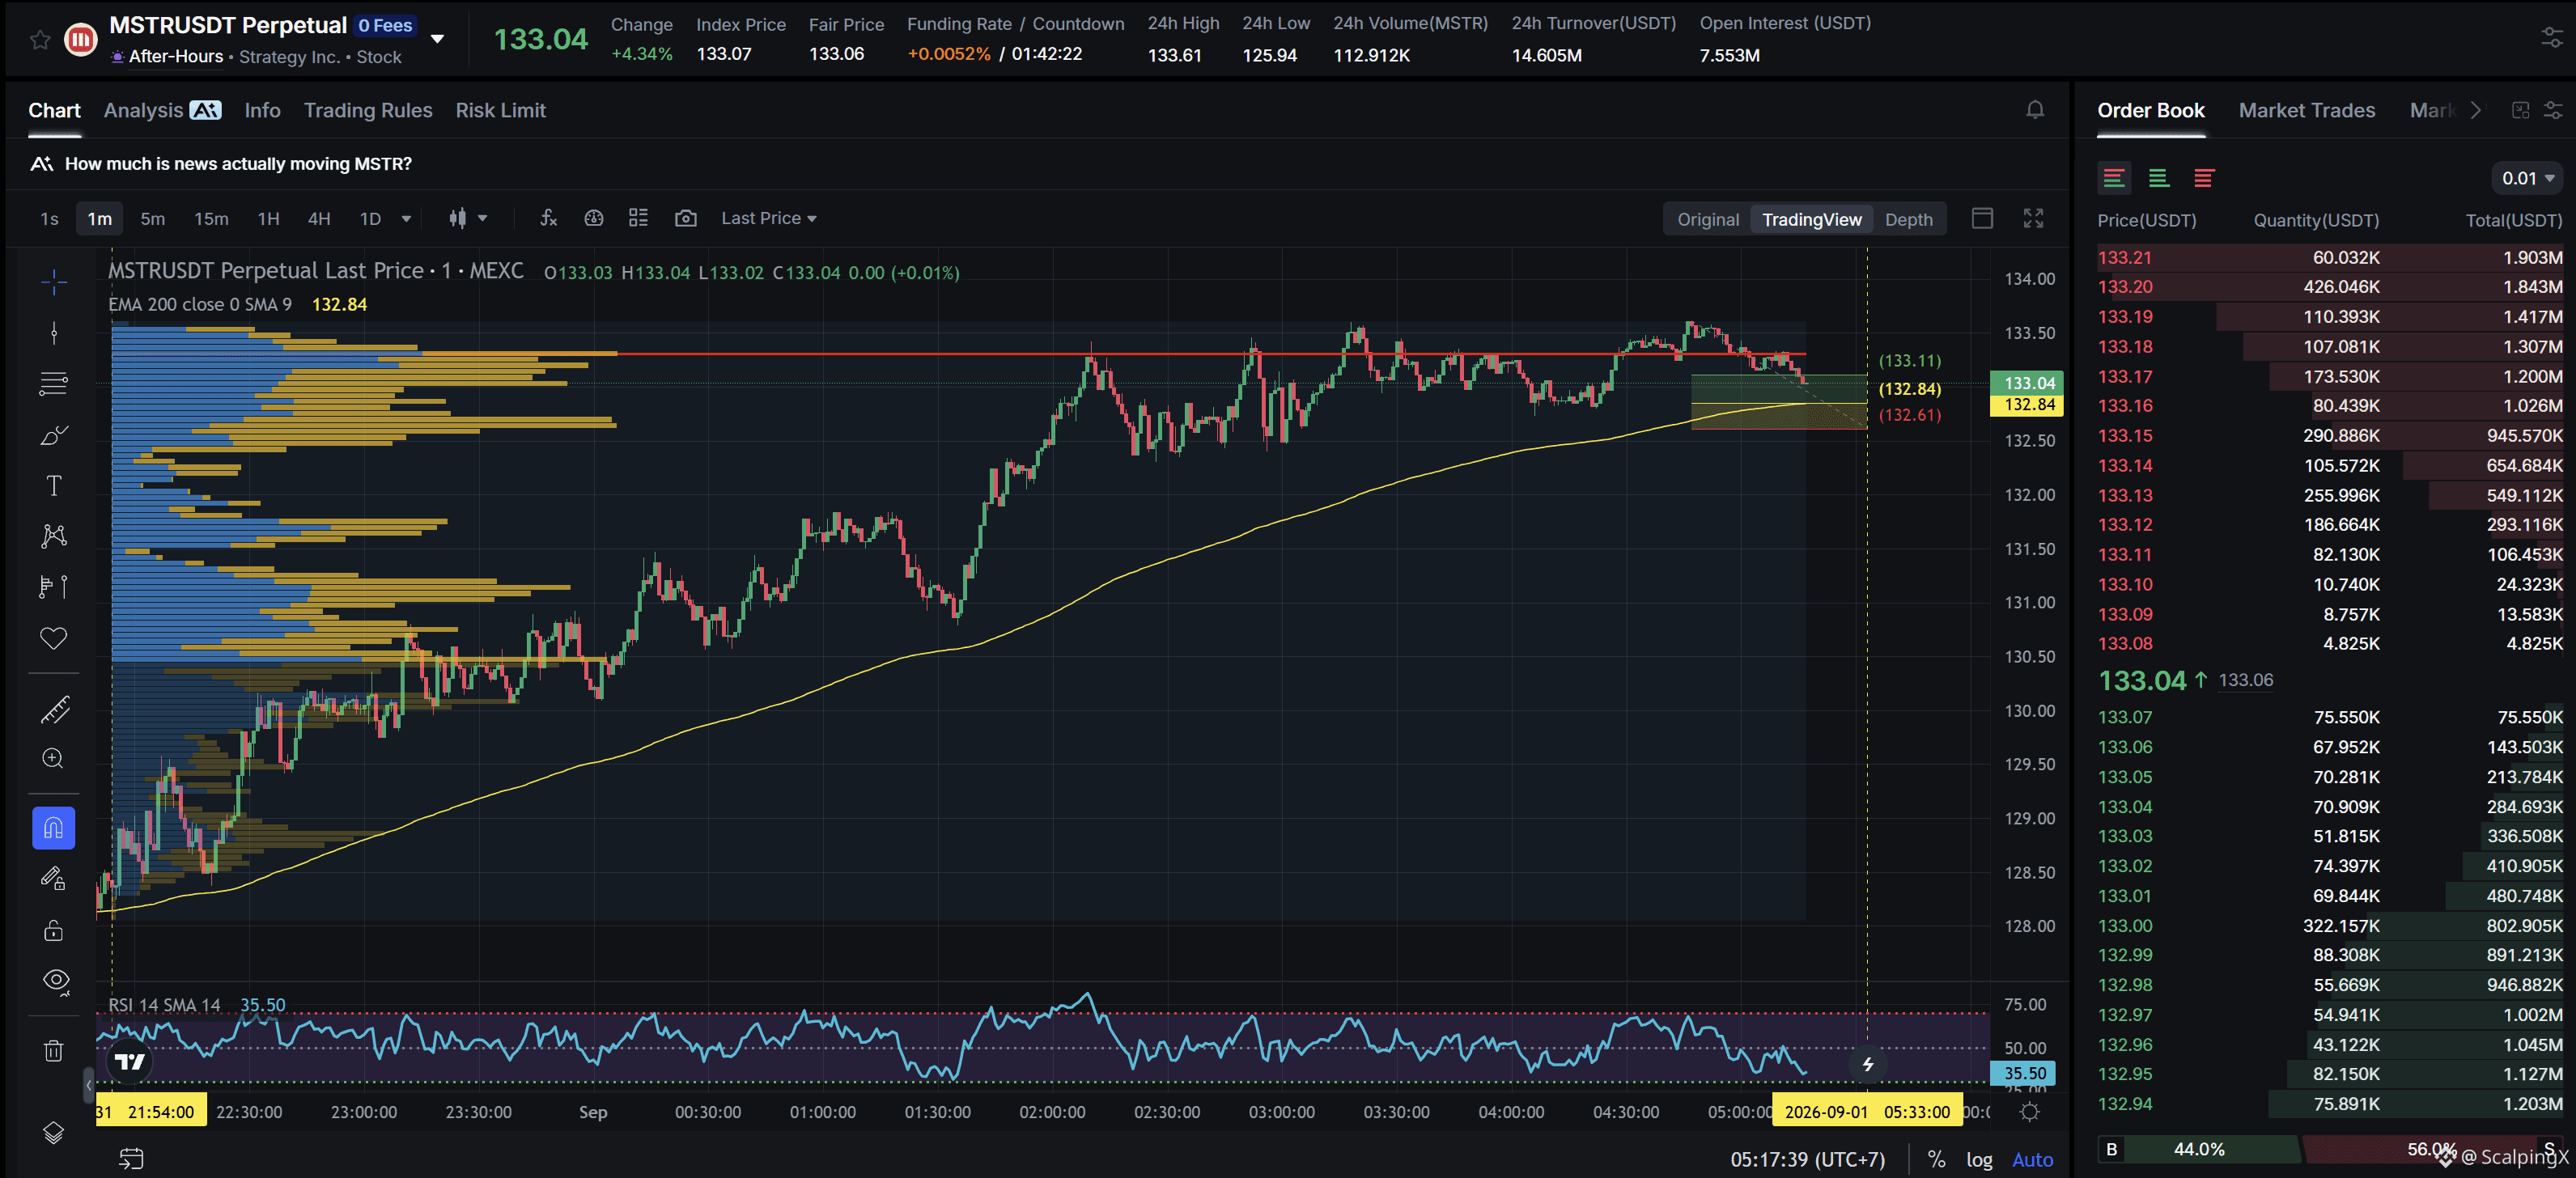Open the ruler measure tool
The image size is (2576, 1178).
tap(54, 709)
